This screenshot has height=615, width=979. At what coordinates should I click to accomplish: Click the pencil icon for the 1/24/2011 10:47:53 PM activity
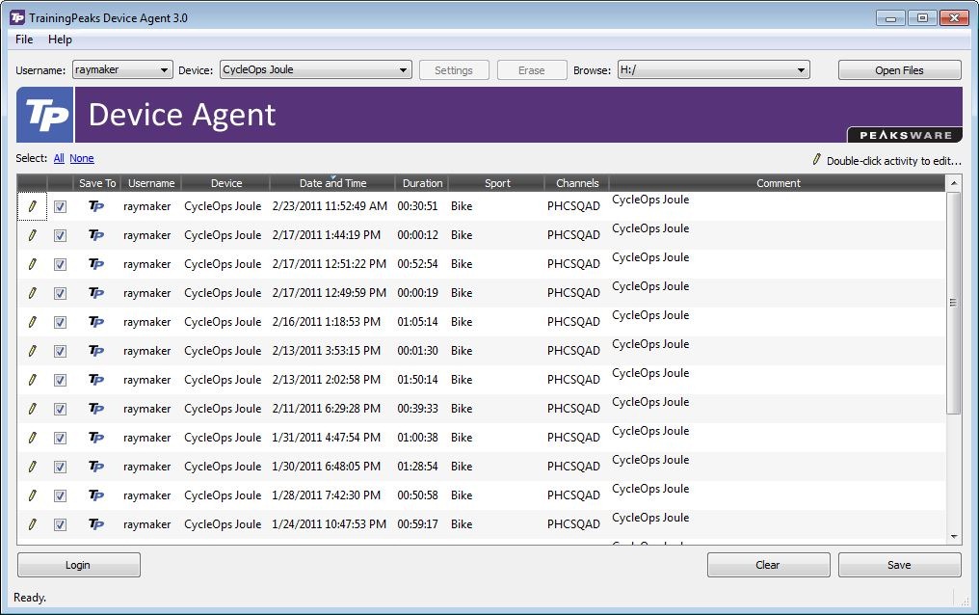pyautogui.click(x=33, y=524)
